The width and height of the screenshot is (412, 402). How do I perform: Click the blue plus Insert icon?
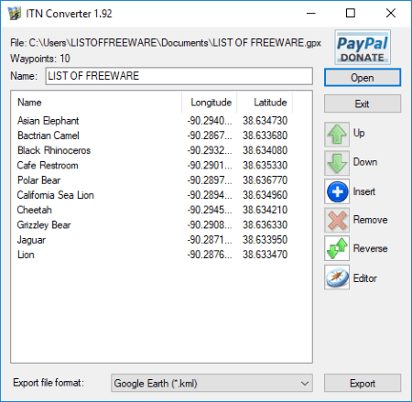[x=337, y=191]
